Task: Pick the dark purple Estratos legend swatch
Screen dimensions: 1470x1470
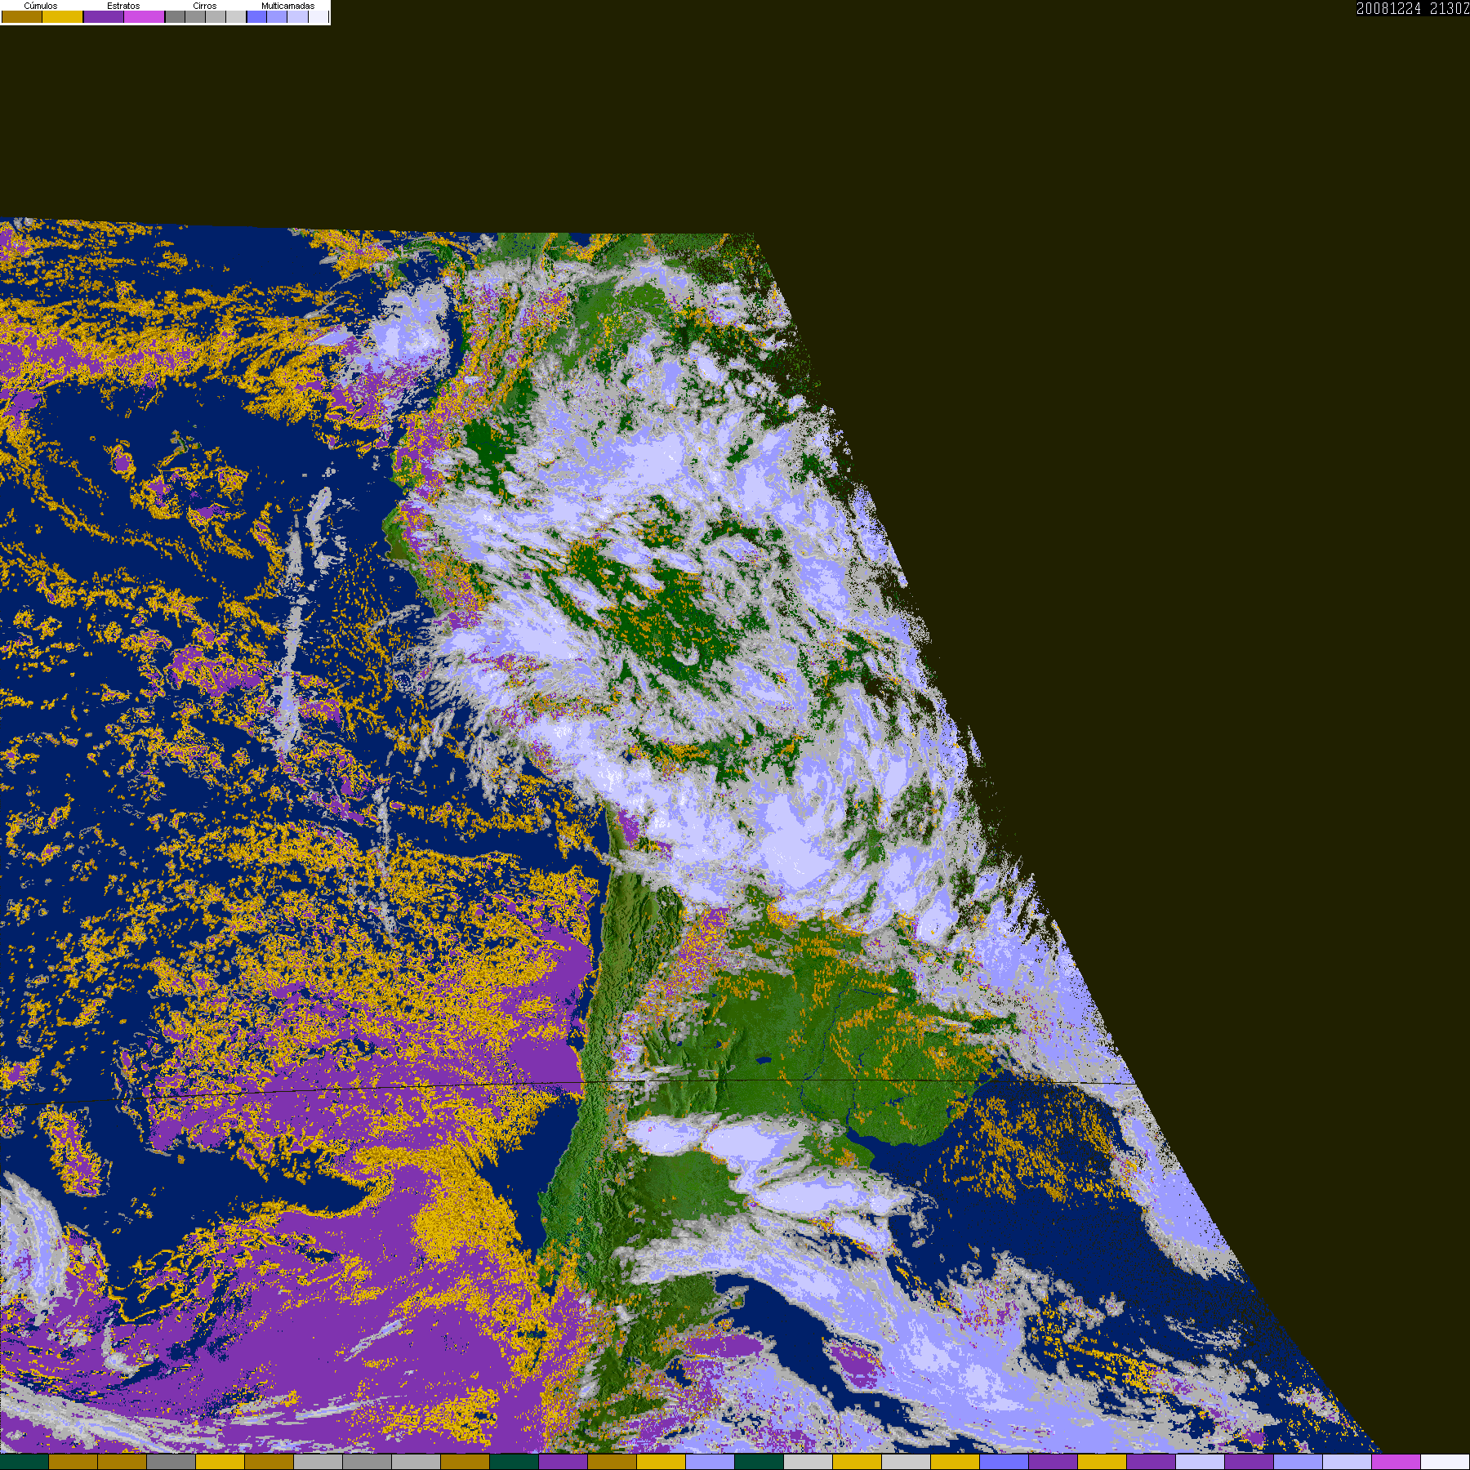Action: [x=104, y=17]
